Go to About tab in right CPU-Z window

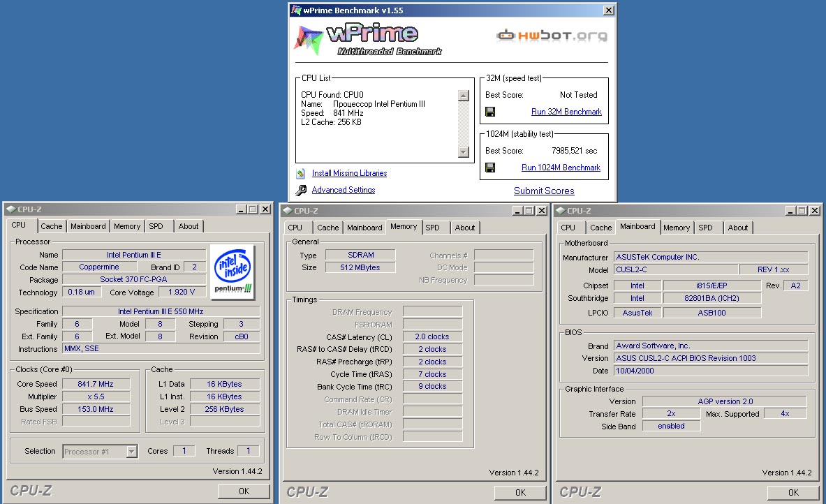737,228
